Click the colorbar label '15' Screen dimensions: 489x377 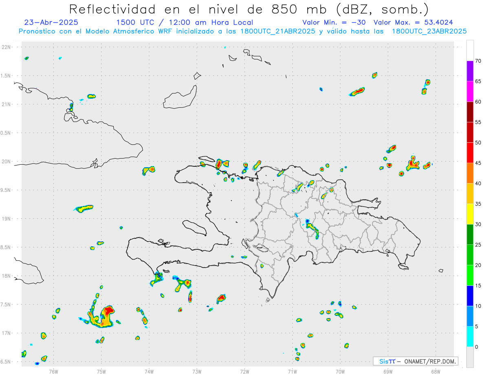[478, 285]
